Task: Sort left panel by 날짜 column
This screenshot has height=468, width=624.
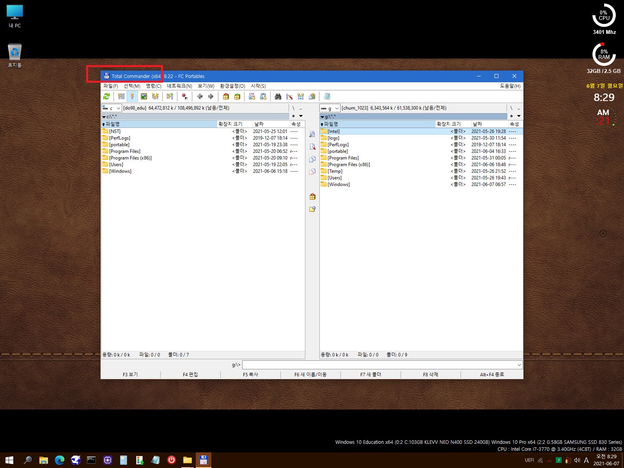Action: pyautogui.click(x=271, y=124)
